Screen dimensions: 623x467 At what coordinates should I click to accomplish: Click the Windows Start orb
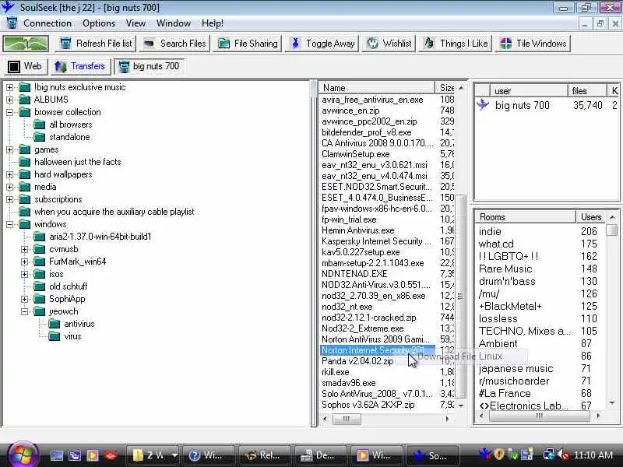[x=22, y=455]
